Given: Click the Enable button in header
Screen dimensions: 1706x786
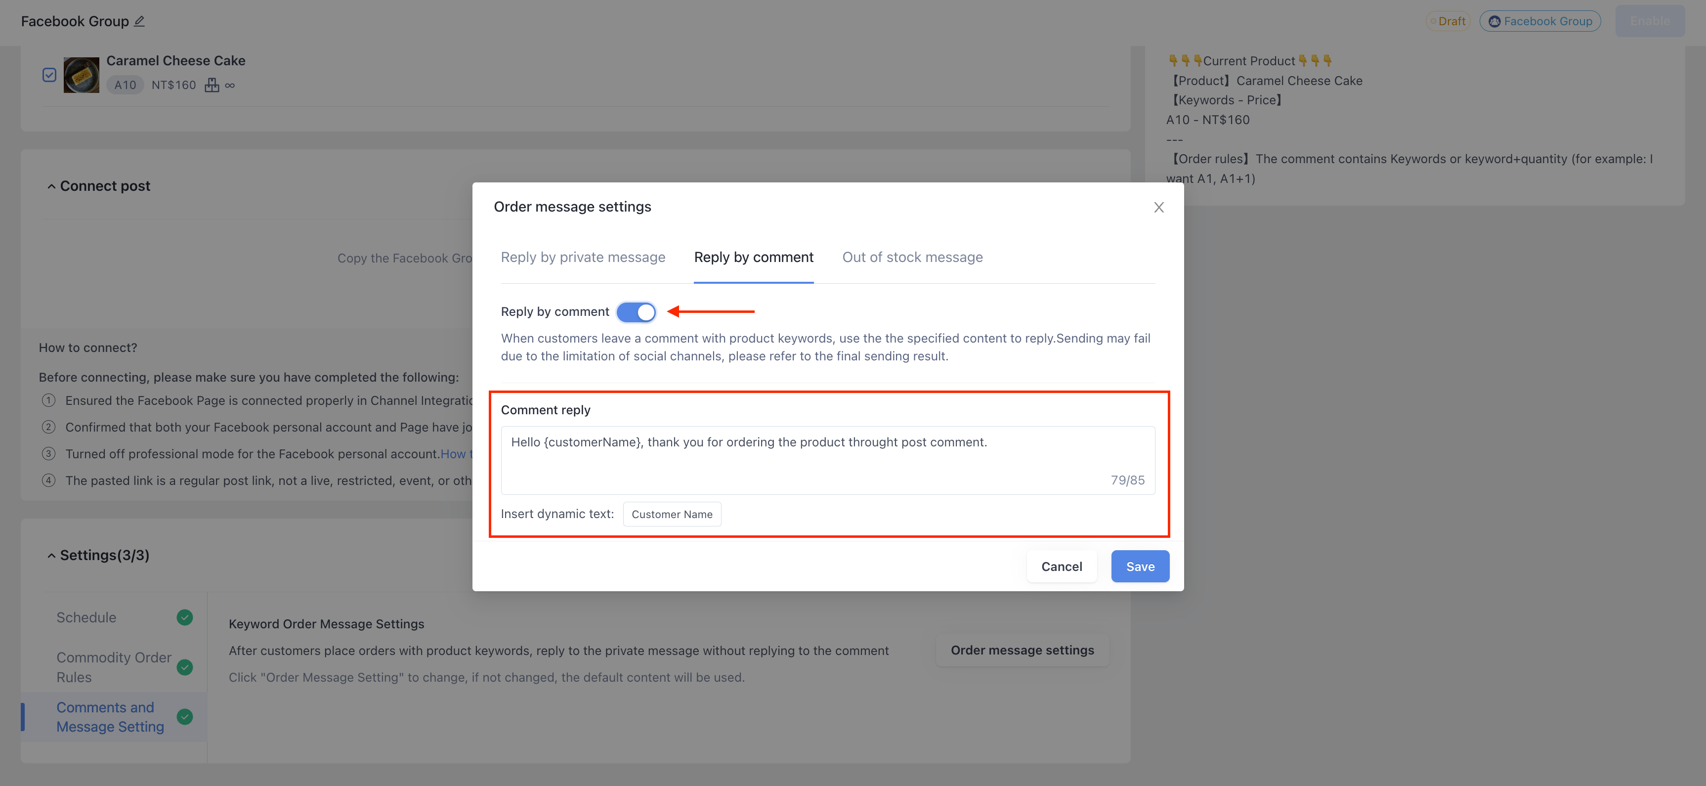Looking at the screenshot, I should tap(1649, 21).
